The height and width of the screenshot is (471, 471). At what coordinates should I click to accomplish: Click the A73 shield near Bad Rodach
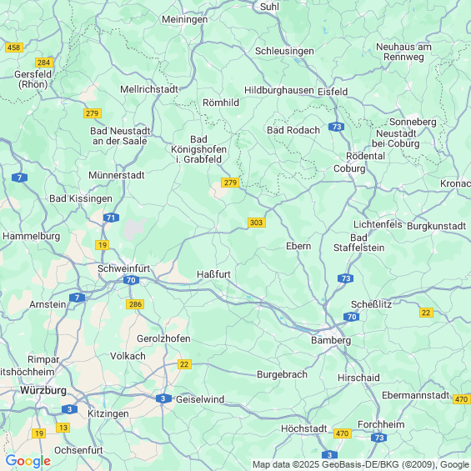[x=337, y=127]
